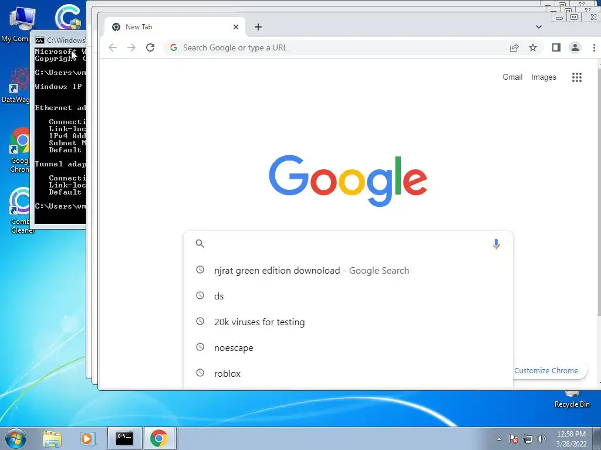Image resolution: width=601 pixels, height=450 pixels.
Task: Expand the tab search chevron
Action: tap(539, 27)
